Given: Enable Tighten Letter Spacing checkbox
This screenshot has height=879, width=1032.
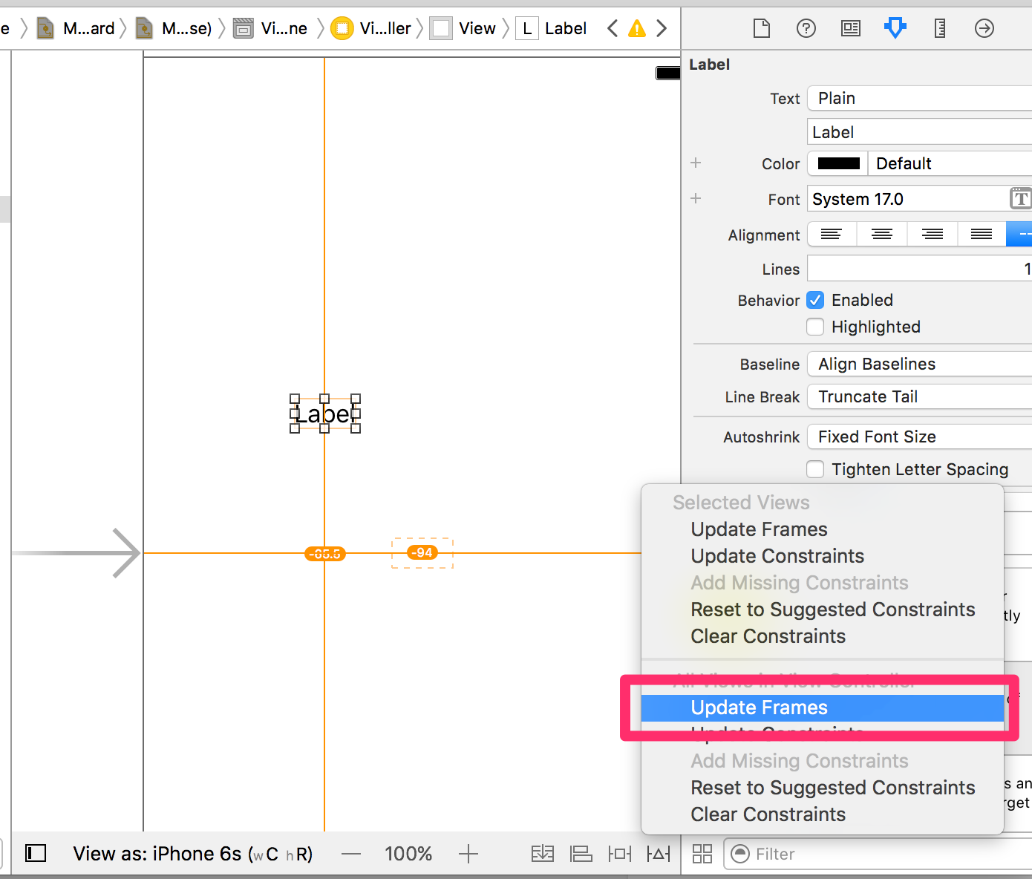Looking at the screenshot, I should pyautogui.click(x=815, y=469).
